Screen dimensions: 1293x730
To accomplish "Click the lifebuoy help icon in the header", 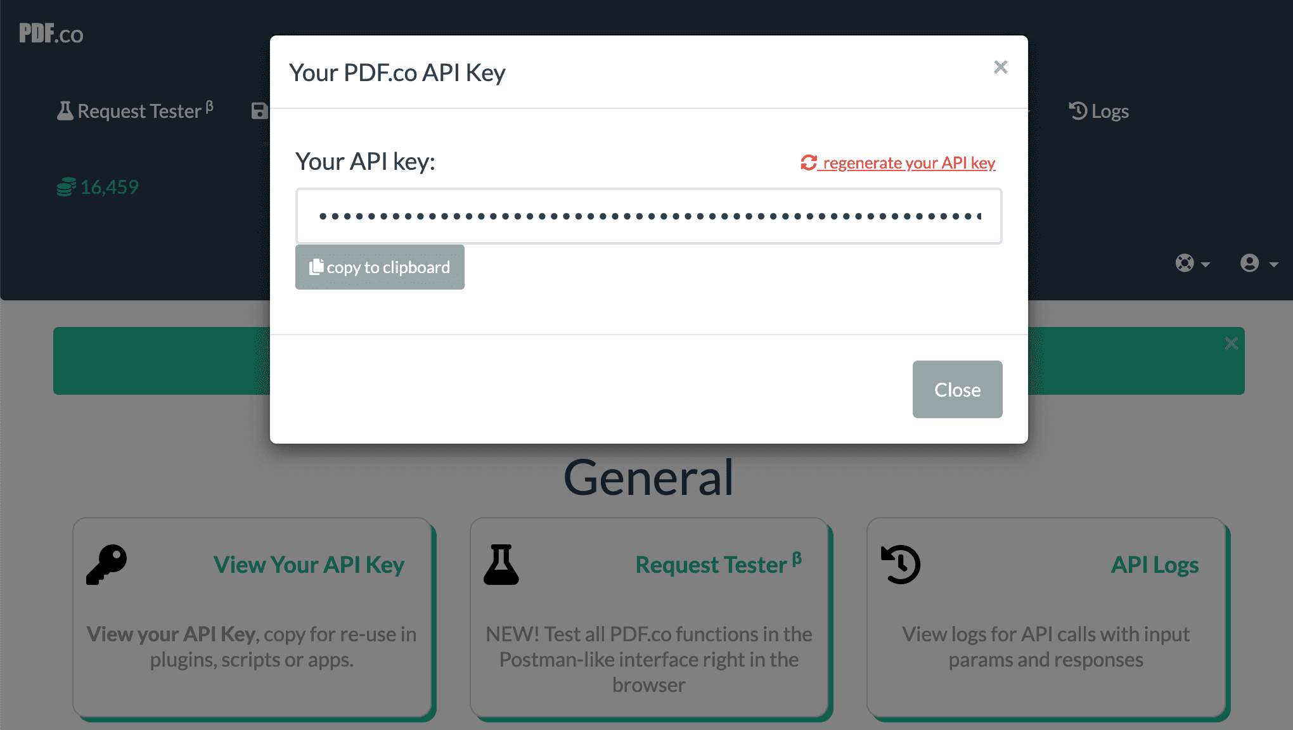I will (1185, 262).
